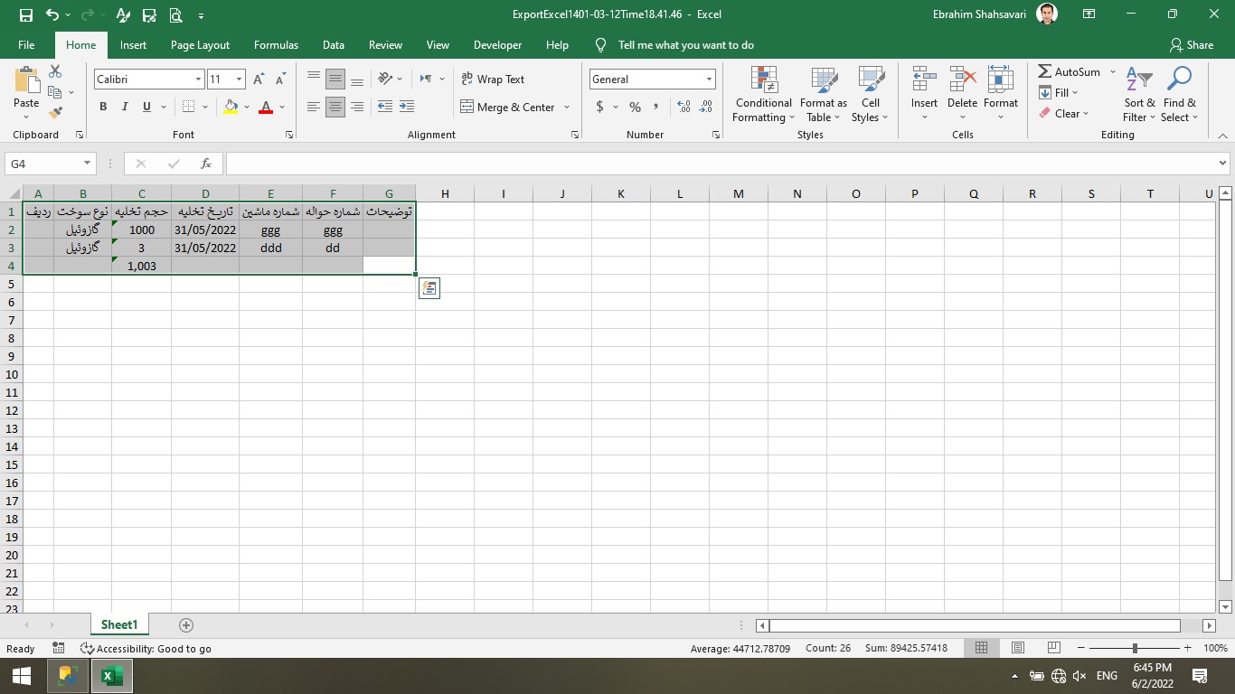This screenshot has width=1235, height=694.
Task: Click Format as Table
Action: click(823, 94)
